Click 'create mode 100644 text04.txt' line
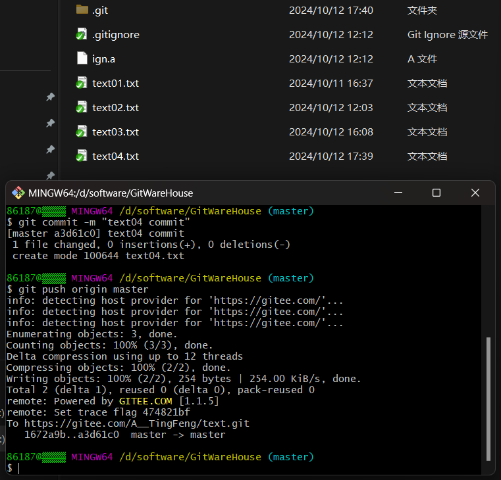The width and height of the screenshot is (501, 480). 98,256
